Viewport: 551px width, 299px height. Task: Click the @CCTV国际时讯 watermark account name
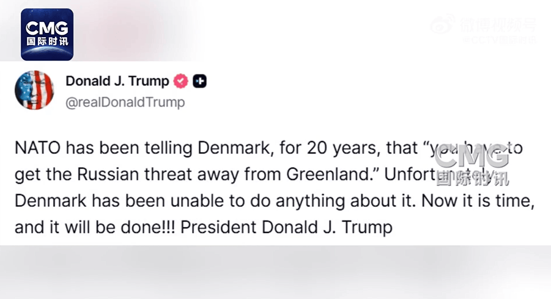pyautogui.click(x=499, y=40)
